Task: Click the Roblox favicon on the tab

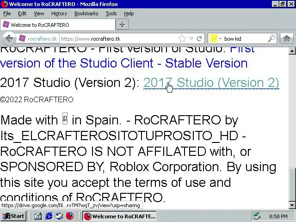Action: [x=6, y=25]
